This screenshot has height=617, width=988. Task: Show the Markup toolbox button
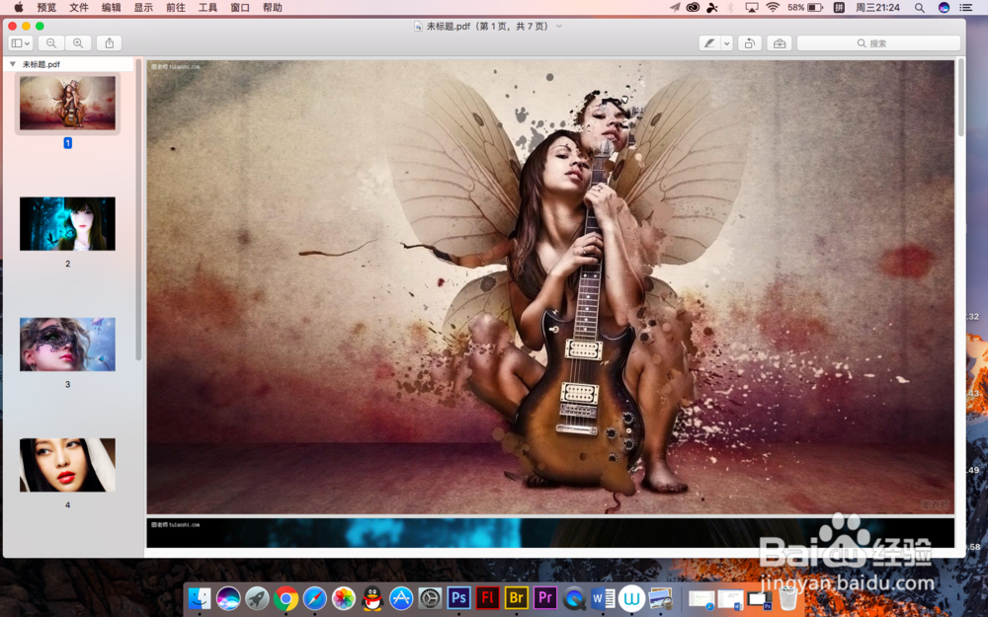tap(780, 42)
